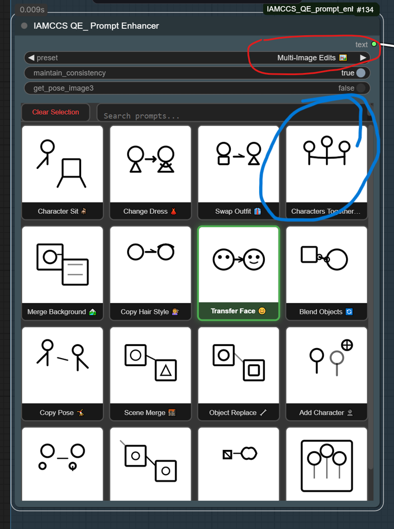Enable the get_pose_image3 toggle
The height and width of the screenshot is (529, 394).
tap(360, 88)
